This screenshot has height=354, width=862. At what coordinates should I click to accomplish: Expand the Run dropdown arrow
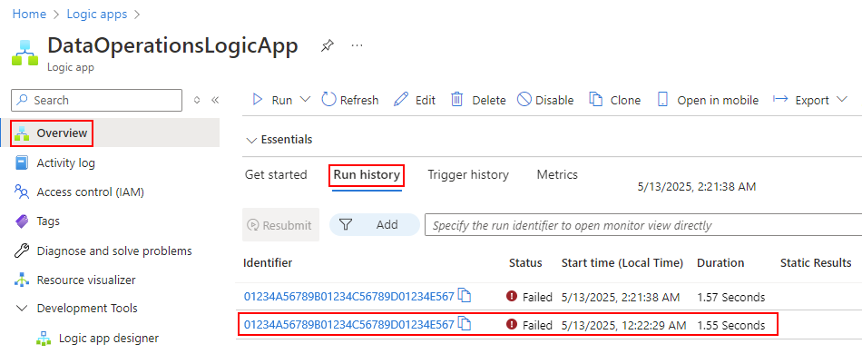point(305,100)
